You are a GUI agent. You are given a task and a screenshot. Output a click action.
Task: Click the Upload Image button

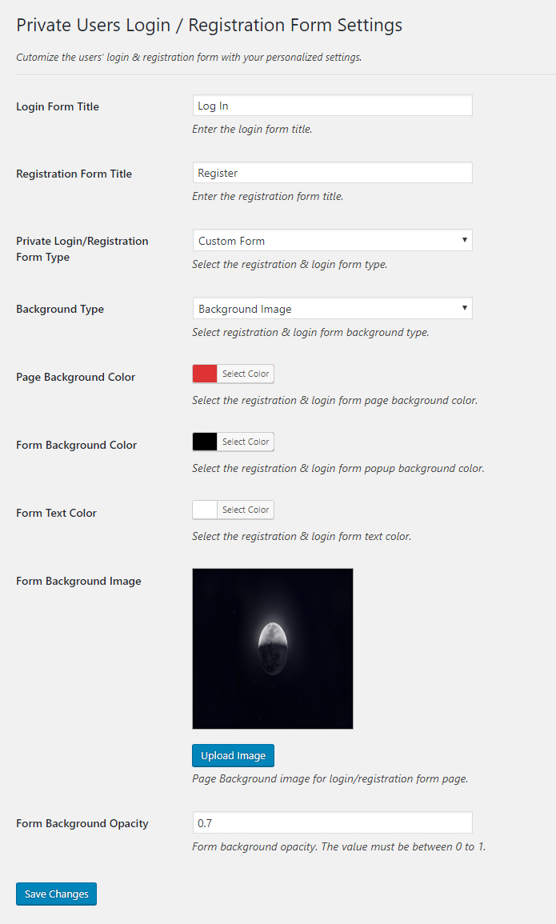coord(234,755)
